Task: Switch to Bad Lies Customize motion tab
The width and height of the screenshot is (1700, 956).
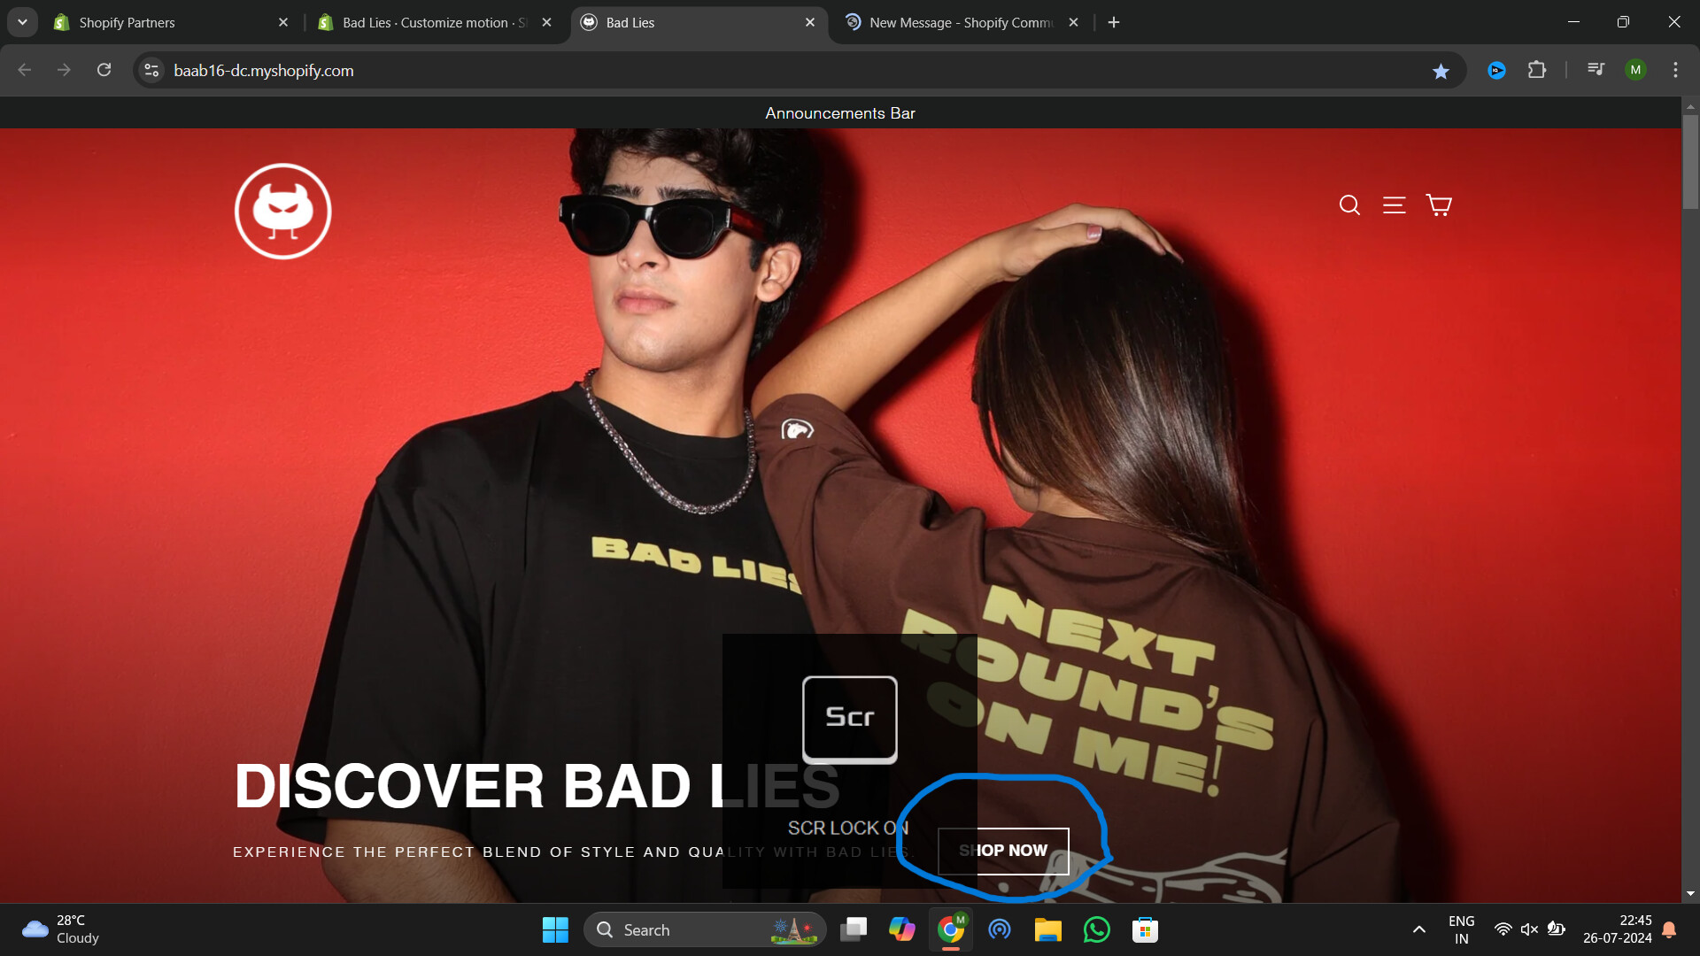Action: pos(434,23)
